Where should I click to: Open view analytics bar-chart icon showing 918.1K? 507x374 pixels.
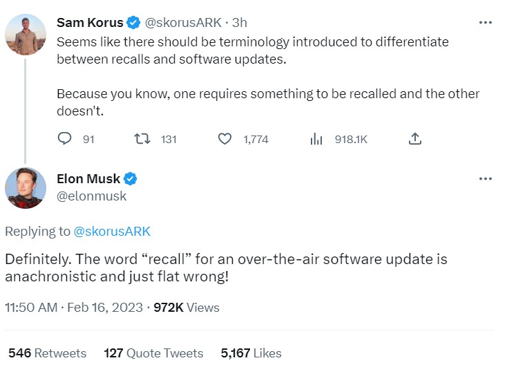point(316,139)
